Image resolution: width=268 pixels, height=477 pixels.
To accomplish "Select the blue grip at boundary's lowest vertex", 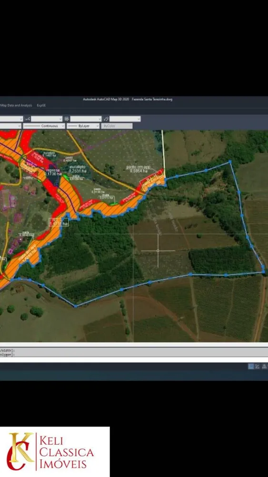I will click(x=75, y=306).
